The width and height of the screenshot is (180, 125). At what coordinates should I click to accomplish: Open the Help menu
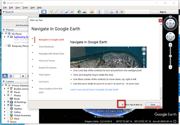(39, 7)
